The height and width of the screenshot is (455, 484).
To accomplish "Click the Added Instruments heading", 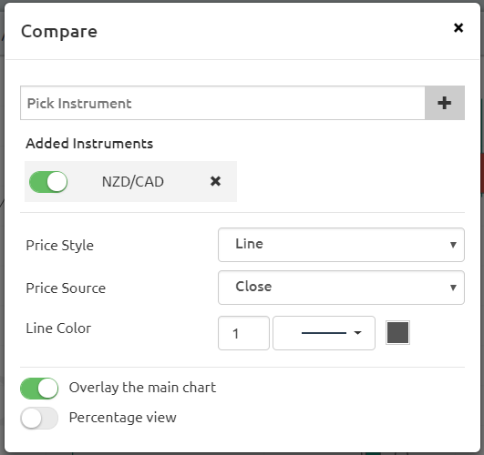I will point(89,144).
